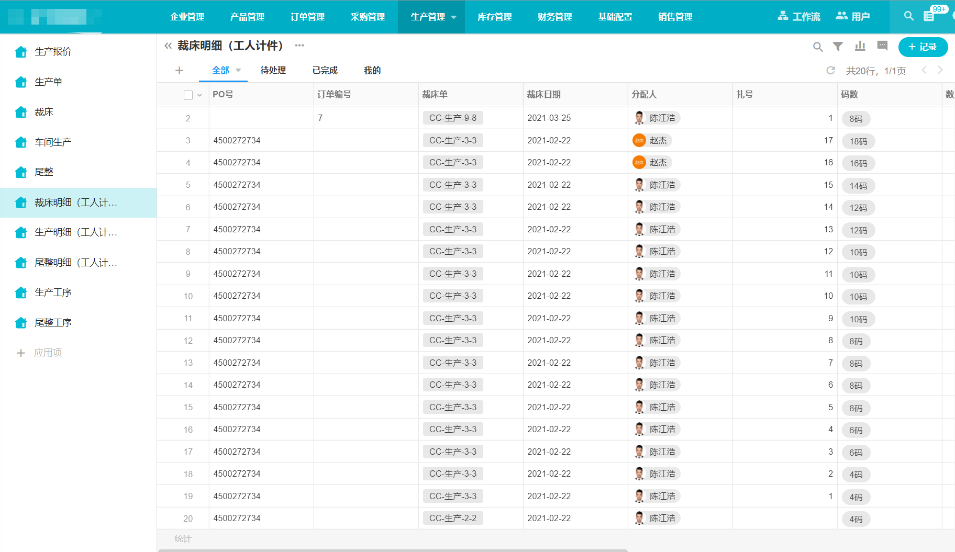Toggle the select-all checkbox in header

coord(188,95)
